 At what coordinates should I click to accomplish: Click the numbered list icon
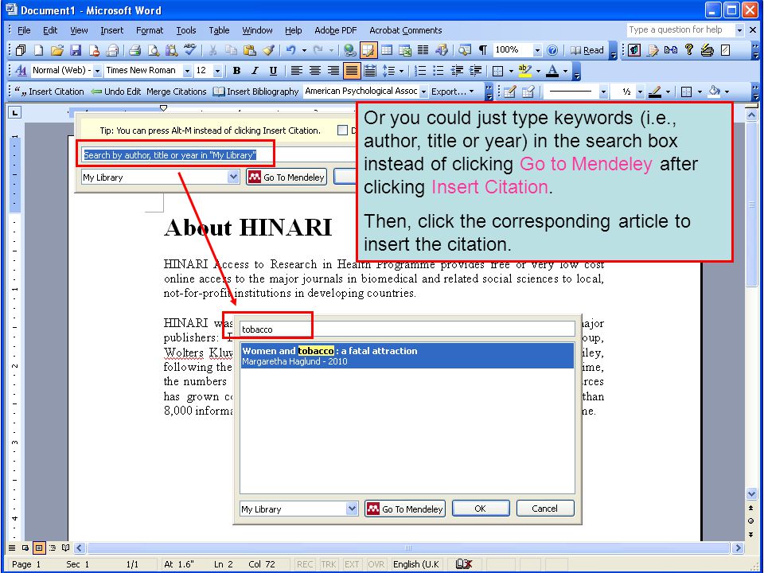[x=420, y=71]
